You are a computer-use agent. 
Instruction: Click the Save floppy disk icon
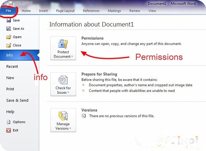[x=9, y=20]
